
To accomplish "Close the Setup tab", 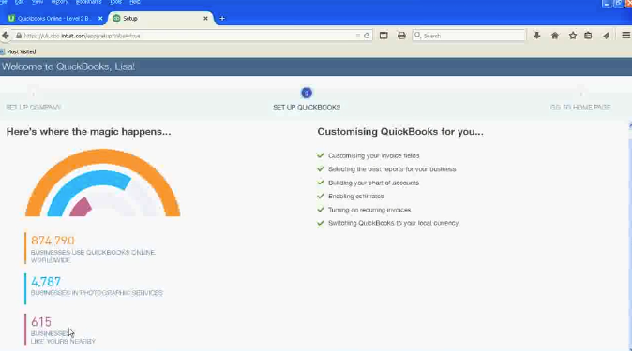I will (205, 18).
